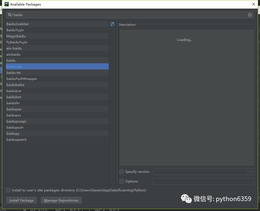Click the Manage Repositories button
Screen dimensions: 260x211
(x=61, y=200)
